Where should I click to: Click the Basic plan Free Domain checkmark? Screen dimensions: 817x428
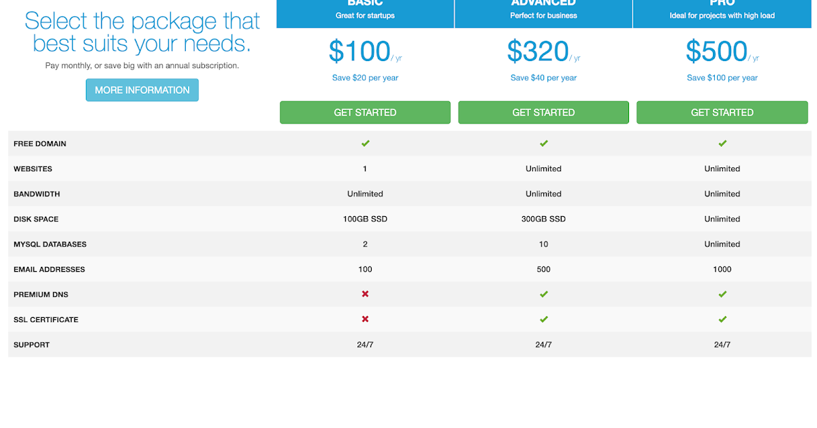point(365,143)
